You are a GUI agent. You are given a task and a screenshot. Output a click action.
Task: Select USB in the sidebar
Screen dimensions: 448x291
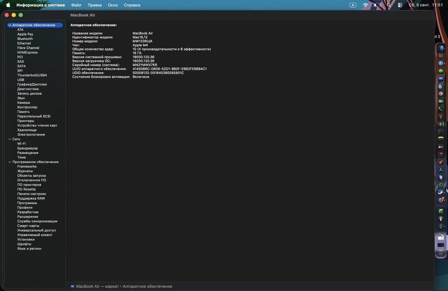click(x=21, y=80)
